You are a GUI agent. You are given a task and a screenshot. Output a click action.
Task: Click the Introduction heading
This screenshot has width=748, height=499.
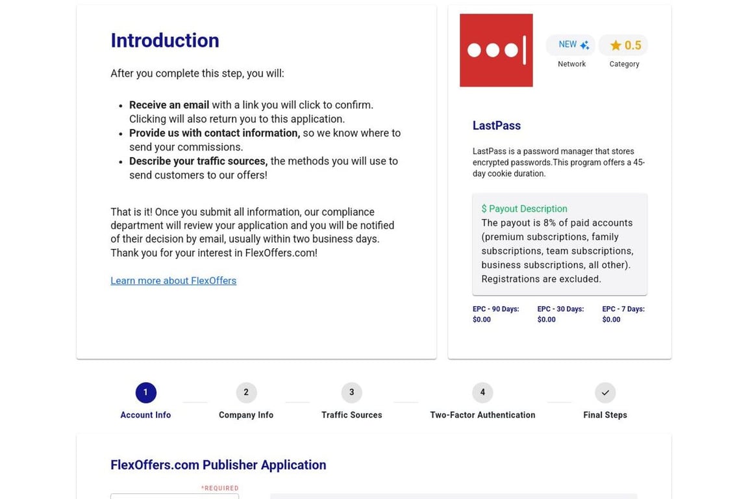pos(165,40)
